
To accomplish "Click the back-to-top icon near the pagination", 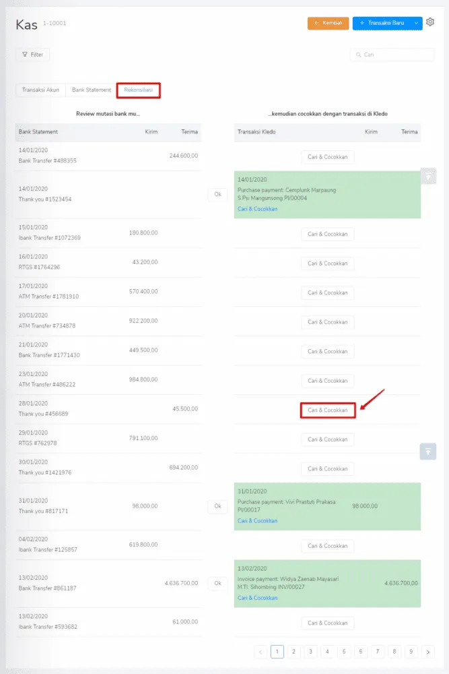I will coord(428,451).
